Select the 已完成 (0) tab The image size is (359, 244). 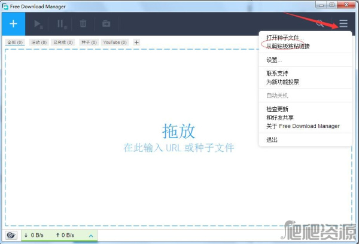tap(63, 42)
